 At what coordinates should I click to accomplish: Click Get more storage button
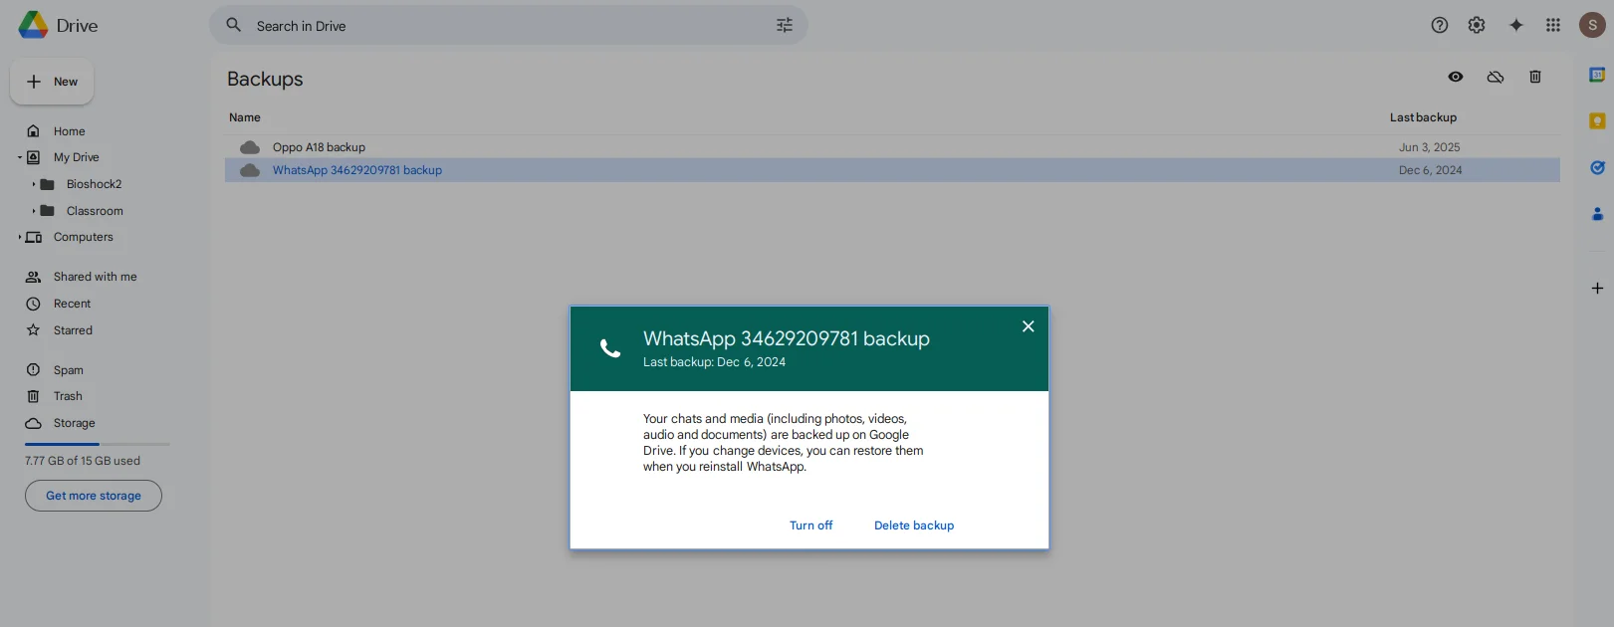tap(94, 496)
